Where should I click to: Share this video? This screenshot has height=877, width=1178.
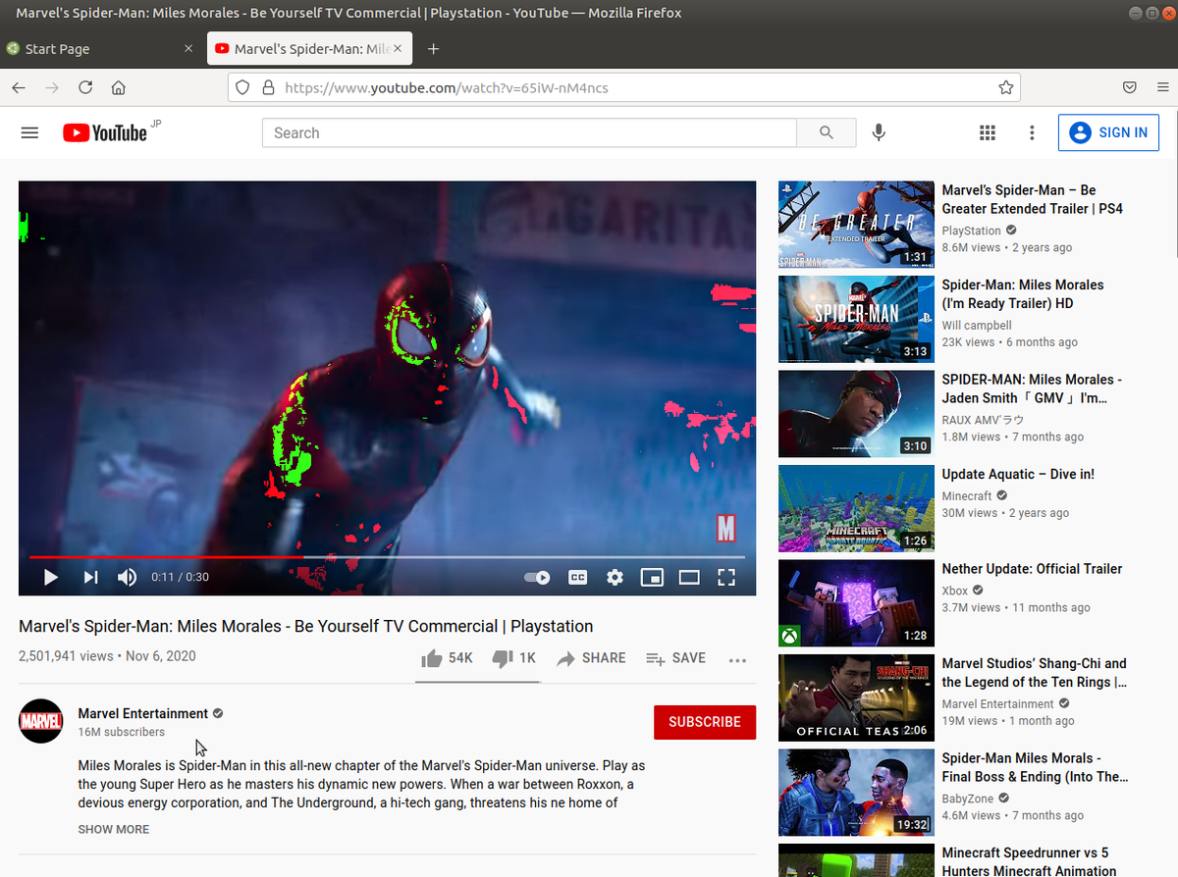[x=591, y=658]
